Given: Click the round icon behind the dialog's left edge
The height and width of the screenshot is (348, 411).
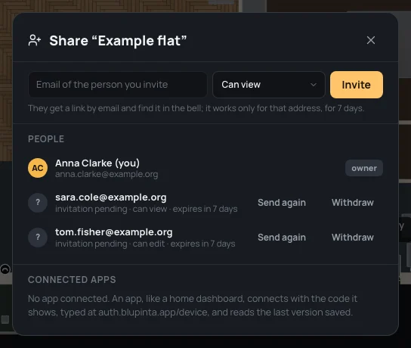Looking at the screenshot, I should coord(5,269).
